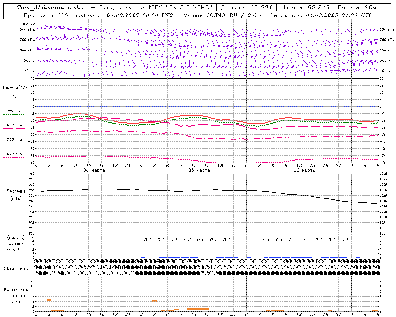
Task: Click the Td 2м dew point legend entry
Action: pos(14,111)
